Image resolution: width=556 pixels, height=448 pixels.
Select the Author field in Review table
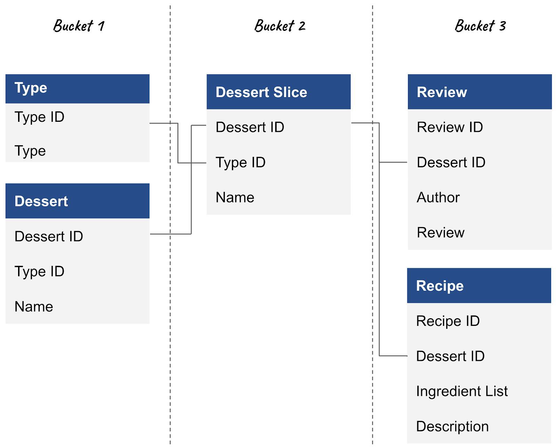[x=438, y=197]
